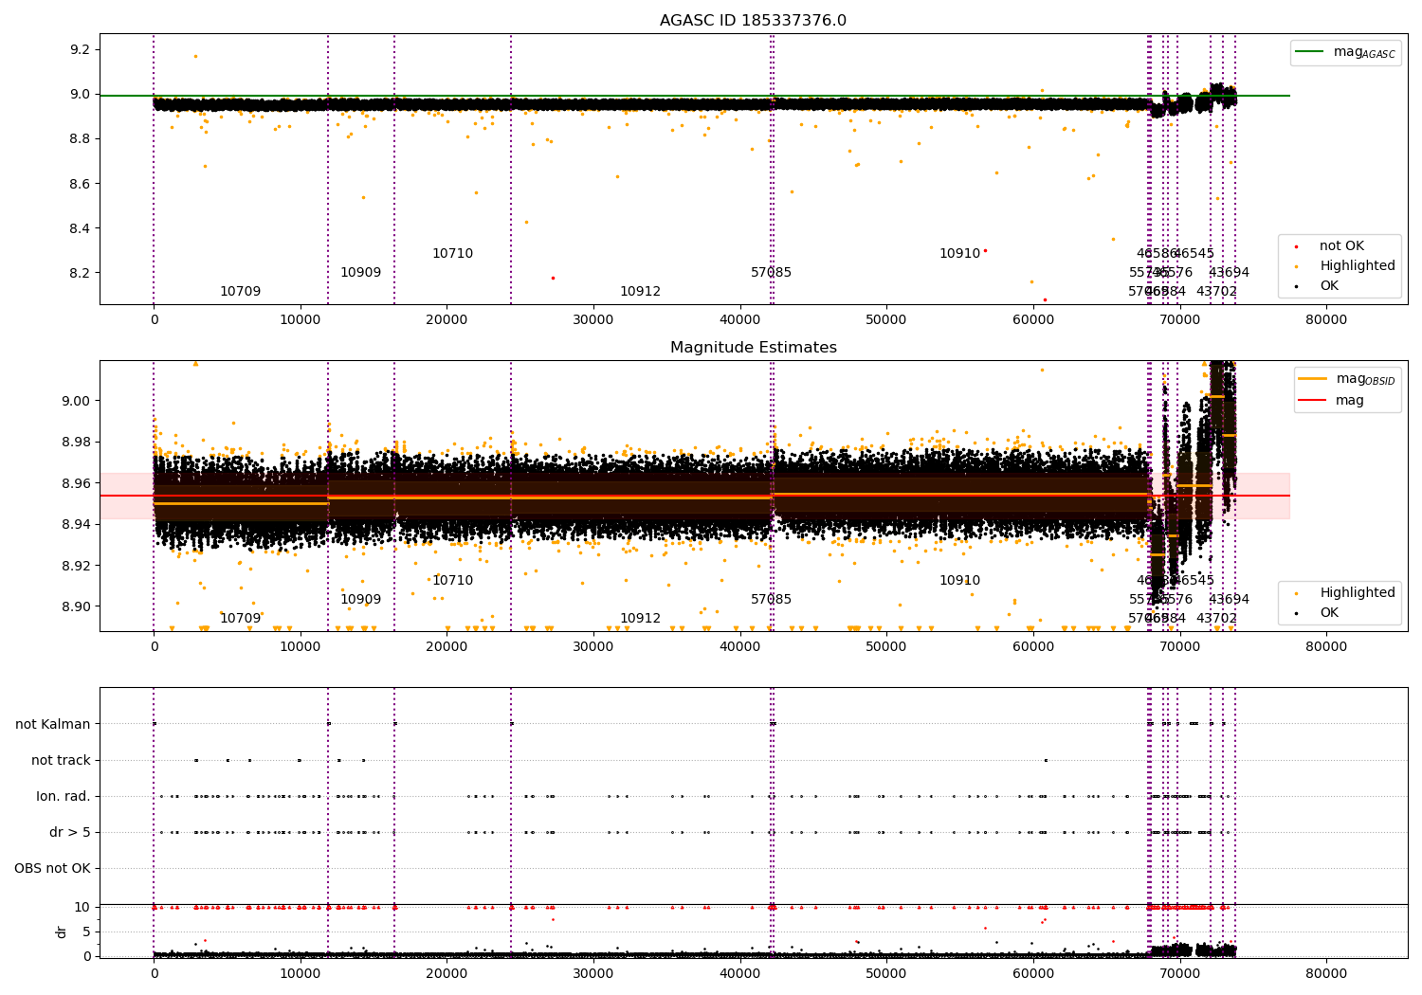Viewport: 1422px width, 995px height.
Task: Click obsid label 43694 in top plot
Action: [x=1229, y=273]
